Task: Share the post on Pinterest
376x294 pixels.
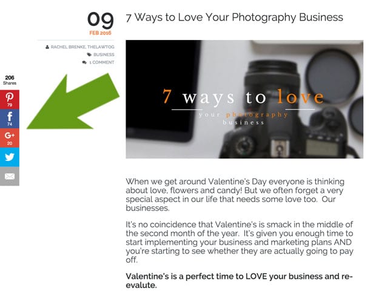Action: coord(10,100)
